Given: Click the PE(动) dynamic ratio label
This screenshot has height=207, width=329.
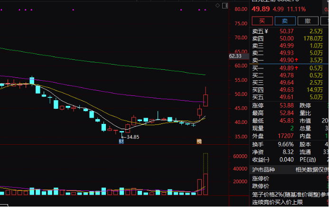Looking at the screenshot, I should tap(309, 160).
